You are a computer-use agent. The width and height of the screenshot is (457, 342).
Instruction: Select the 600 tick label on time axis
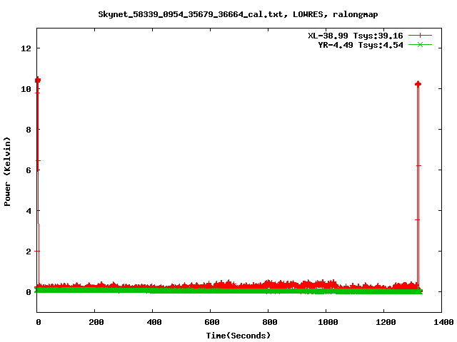tap(211, 322)
